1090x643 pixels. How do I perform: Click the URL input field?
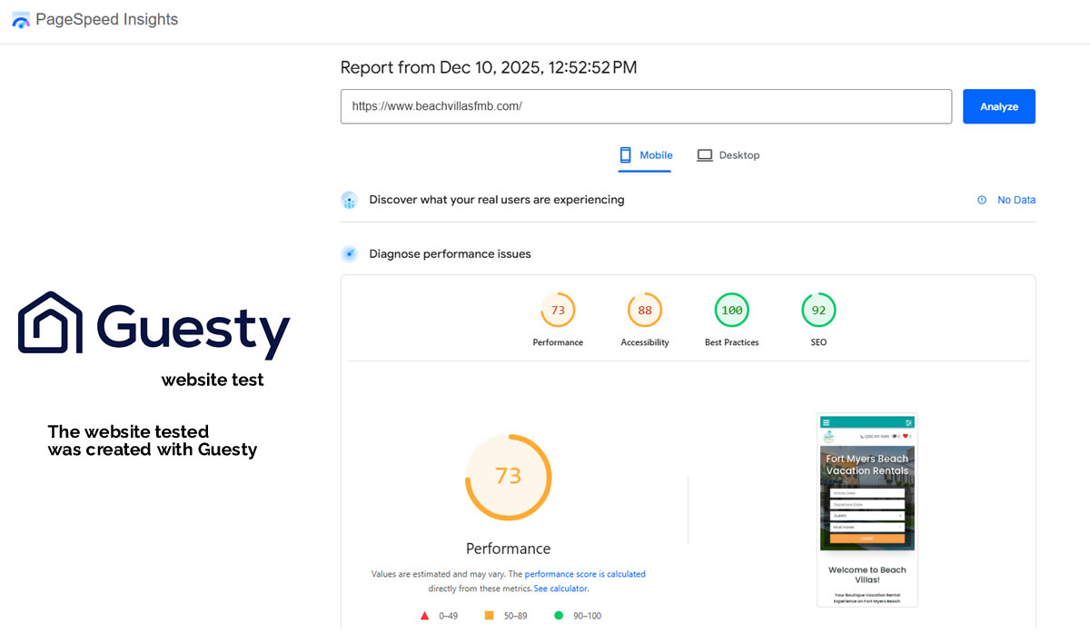pyautogui.click(x=646, y=106)
